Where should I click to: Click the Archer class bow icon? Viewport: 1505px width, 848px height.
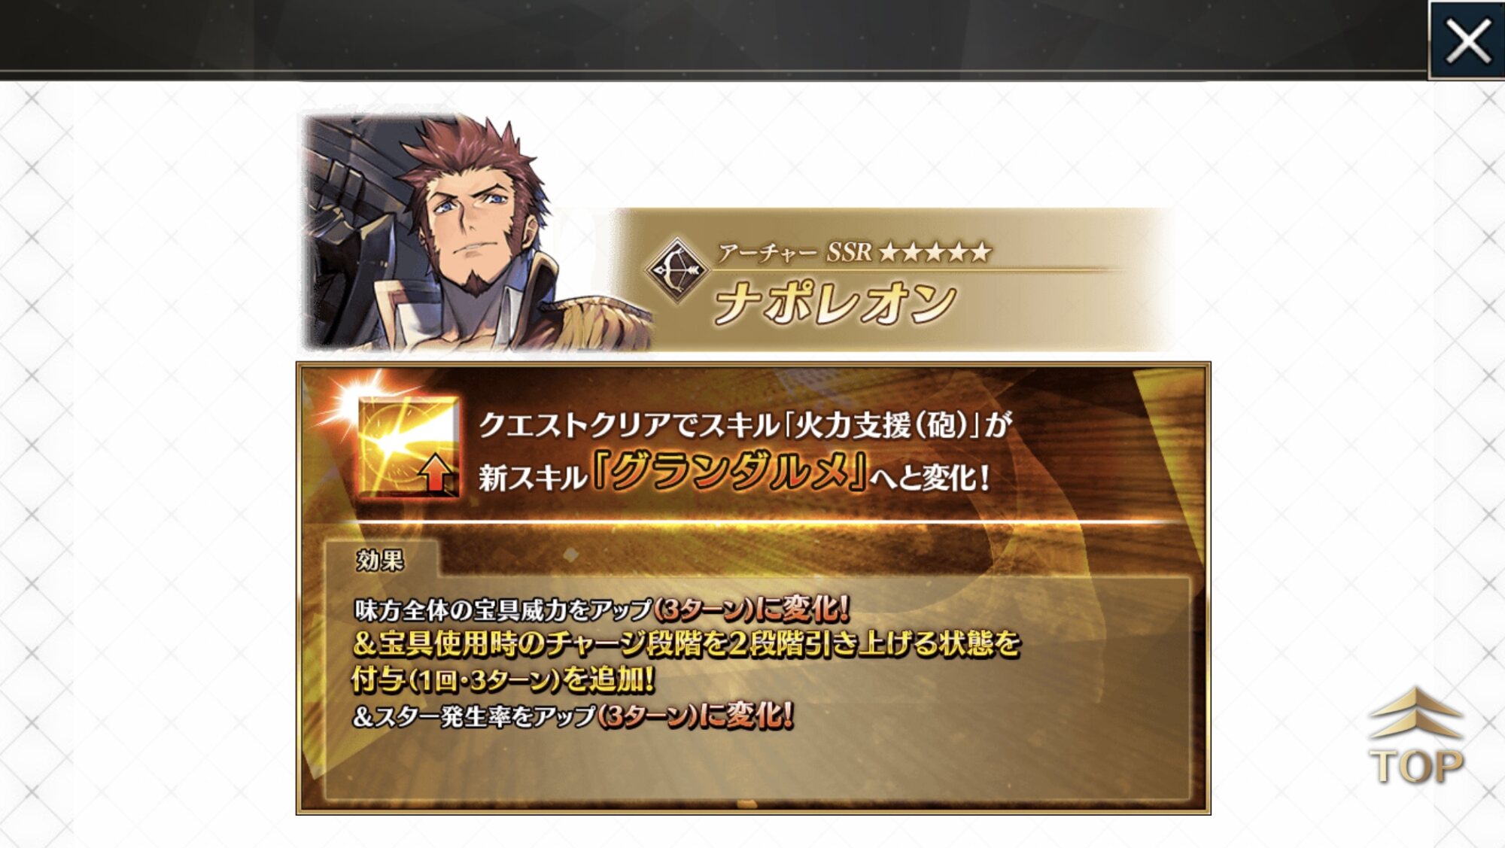coord(676,270)
